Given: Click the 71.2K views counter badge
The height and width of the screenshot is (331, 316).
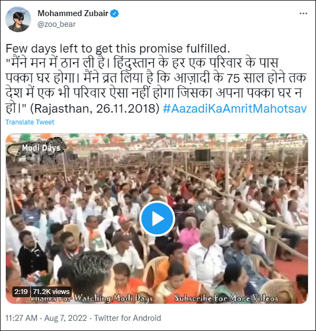Looking at the screenshot, I should click(x=51, y=291).
